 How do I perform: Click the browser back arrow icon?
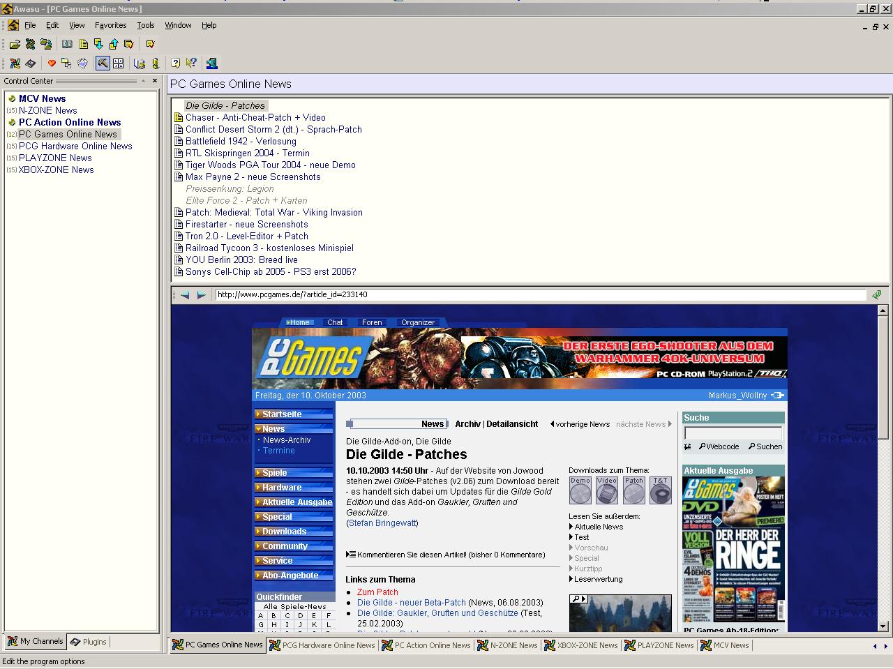pos(185,295)
